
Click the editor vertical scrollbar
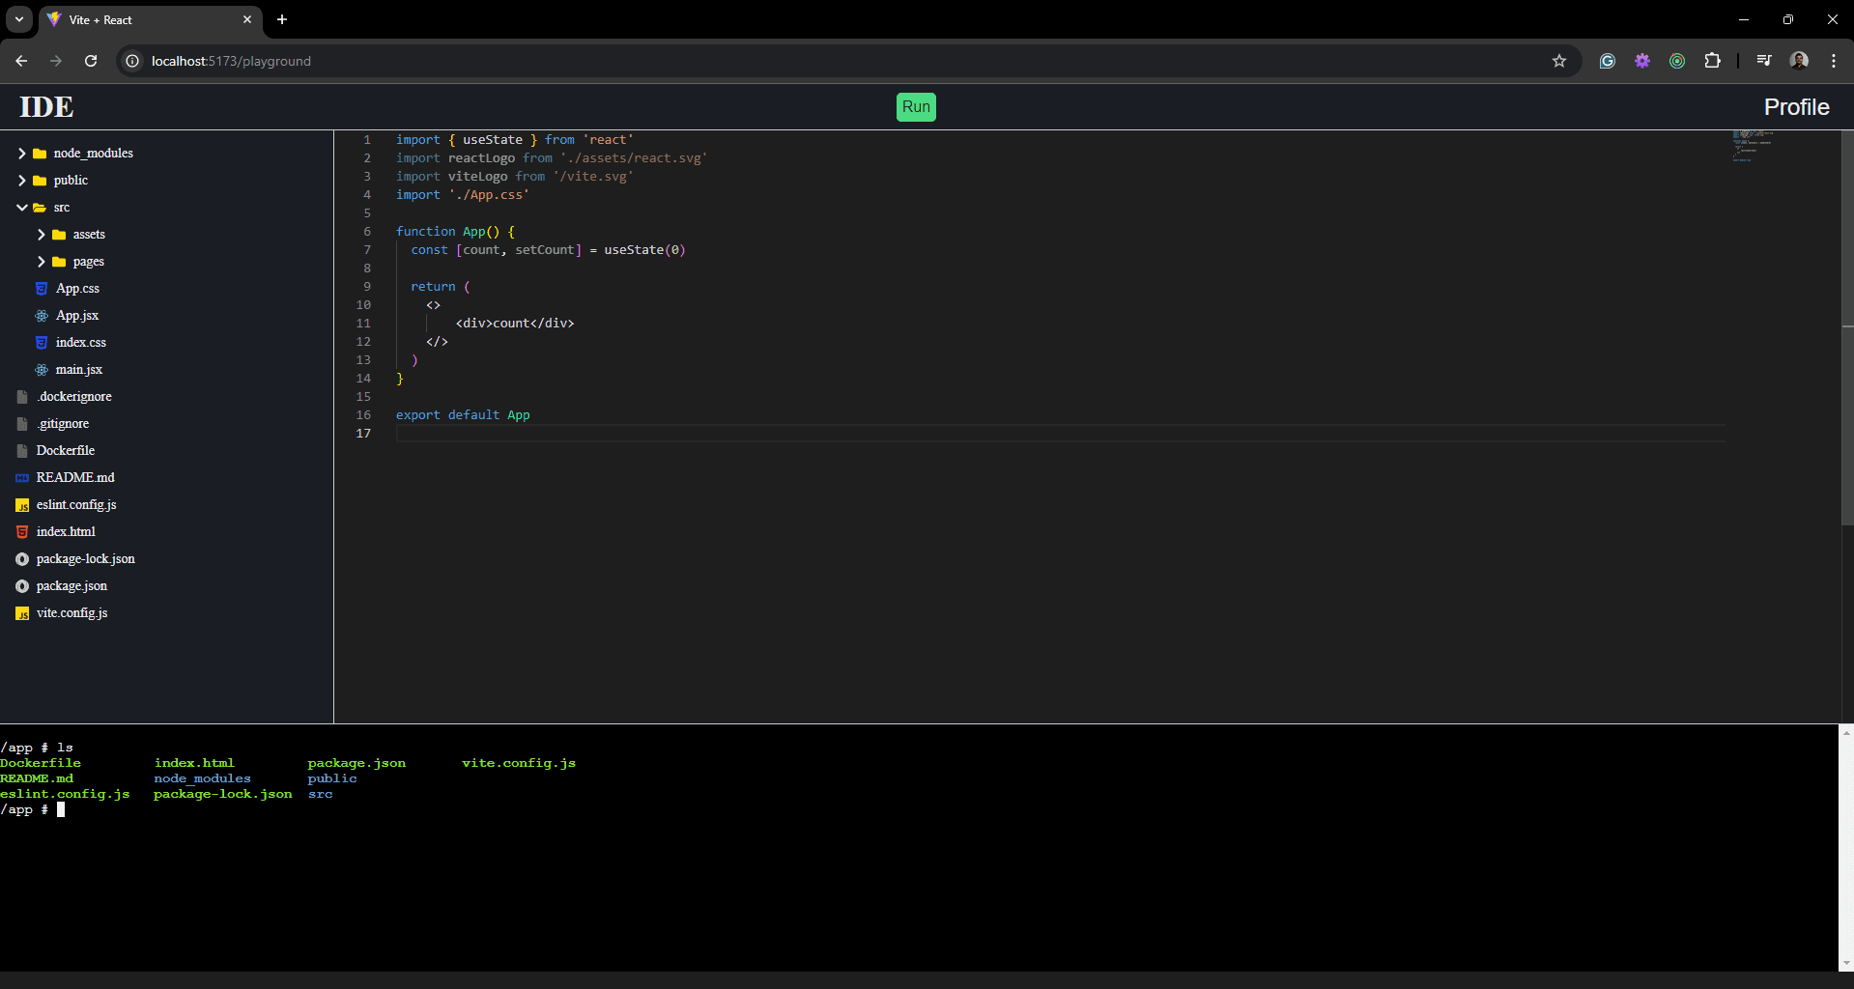point(1847,328)
